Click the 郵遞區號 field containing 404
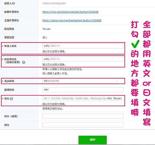Viewport: 155px width, 145px height. pos(83,90)
